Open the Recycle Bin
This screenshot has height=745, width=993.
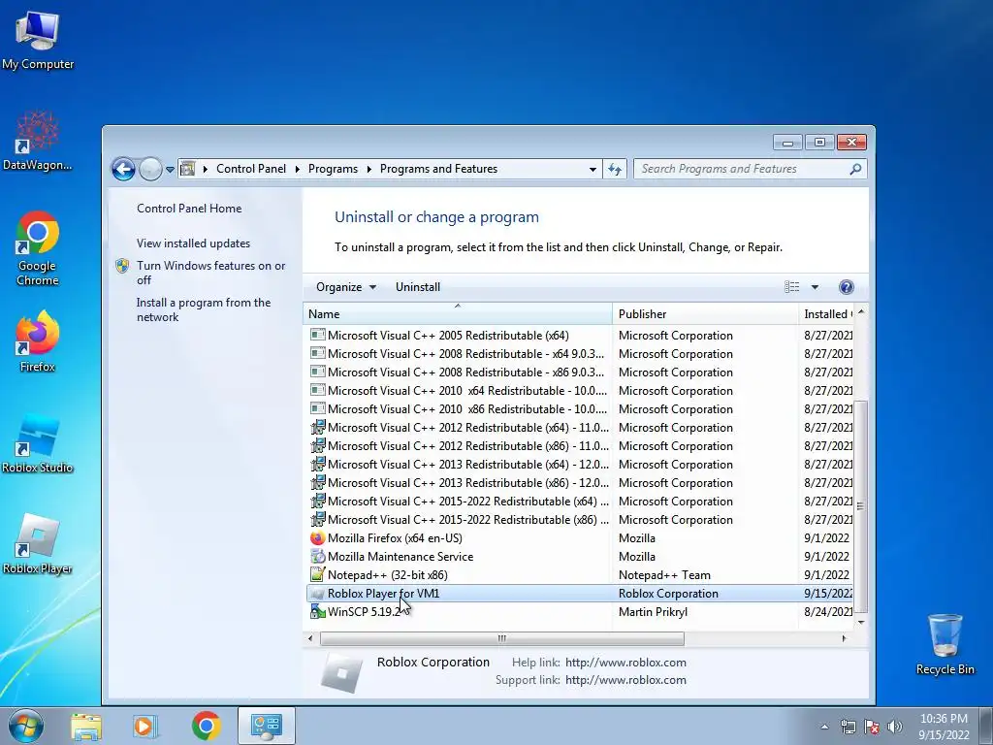point(945,644)
